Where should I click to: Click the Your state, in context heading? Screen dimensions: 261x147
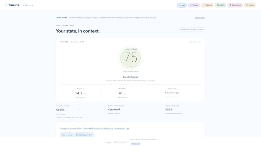(78, 31)
